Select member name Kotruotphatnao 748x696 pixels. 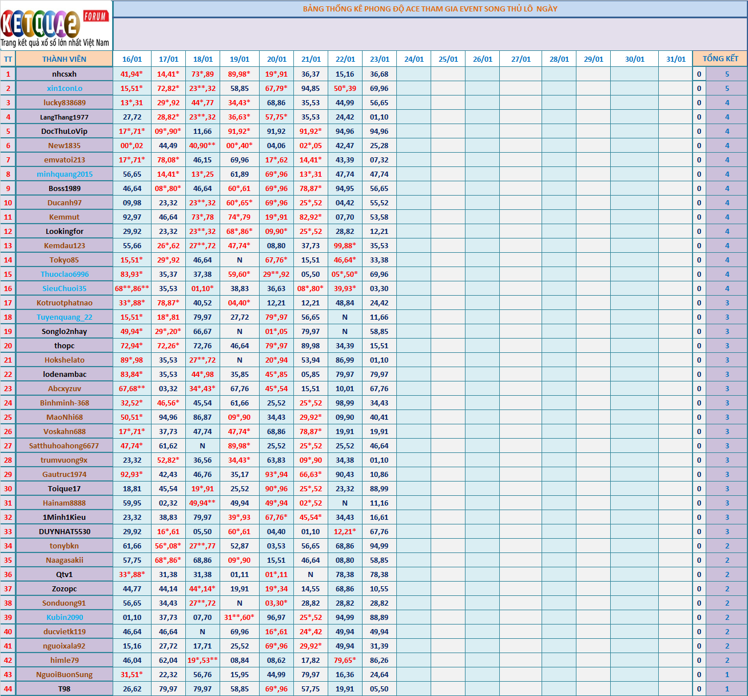tap(64, 303)
